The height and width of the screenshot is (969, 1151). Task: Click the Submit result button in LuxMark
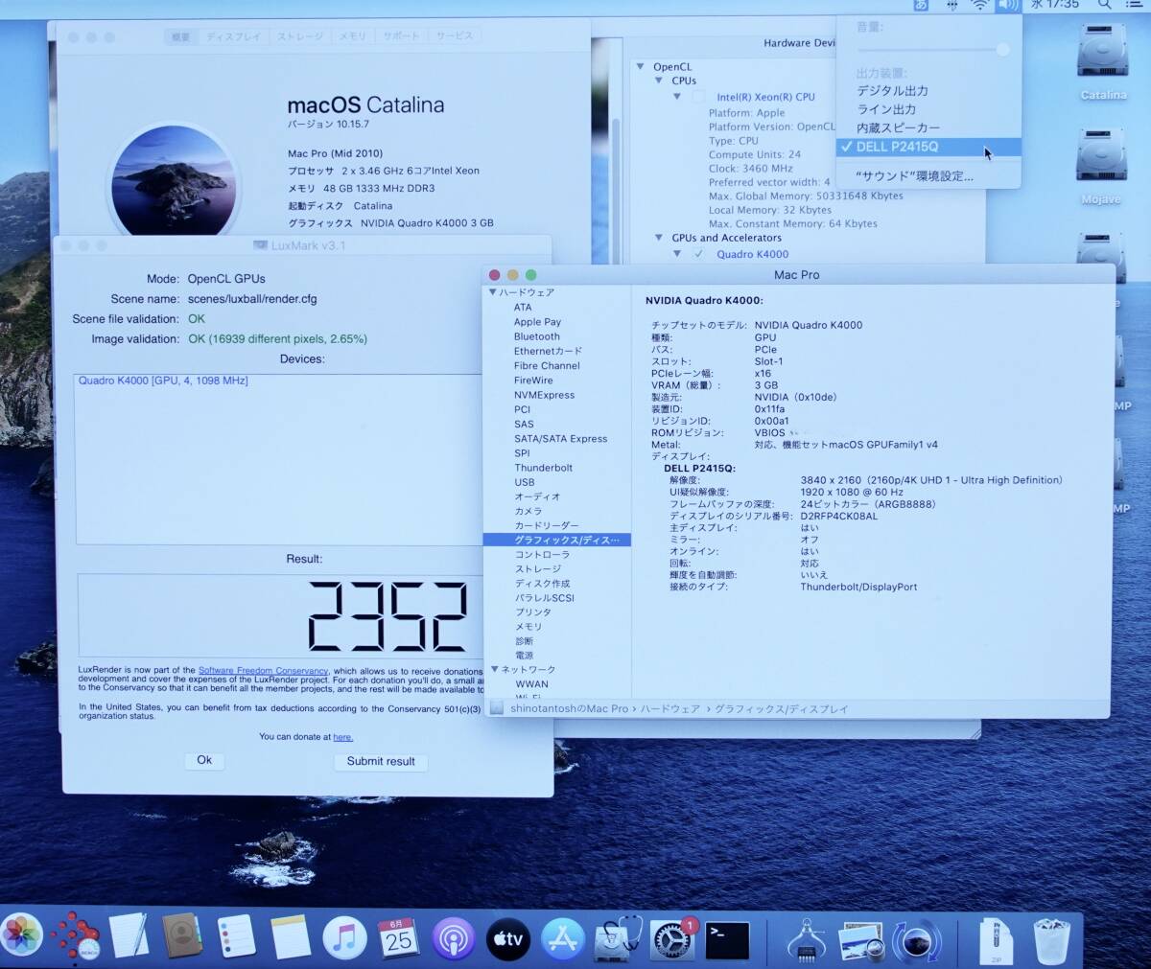click(381, 761)
